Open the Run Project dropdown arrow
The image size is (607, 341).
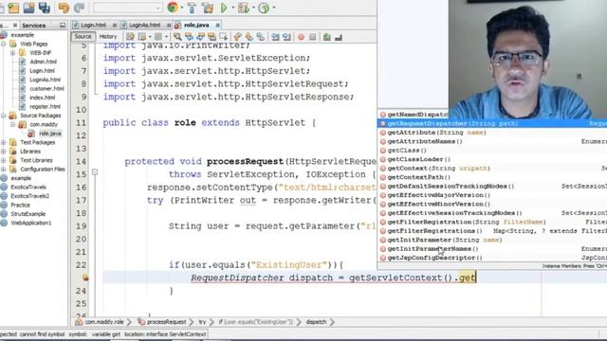point(233,8)
